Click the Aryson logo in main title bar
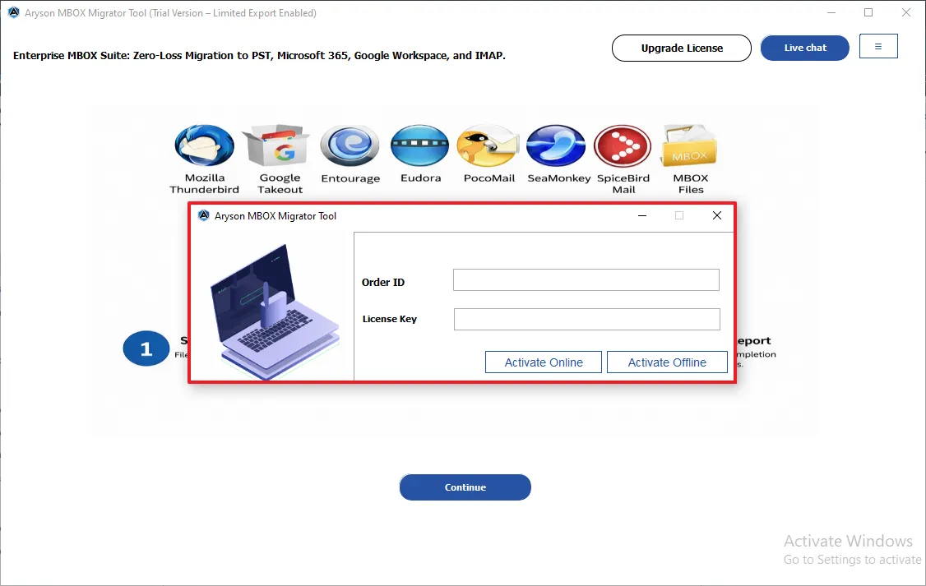Viewport: 926px width, 586px height. (14, 12)
